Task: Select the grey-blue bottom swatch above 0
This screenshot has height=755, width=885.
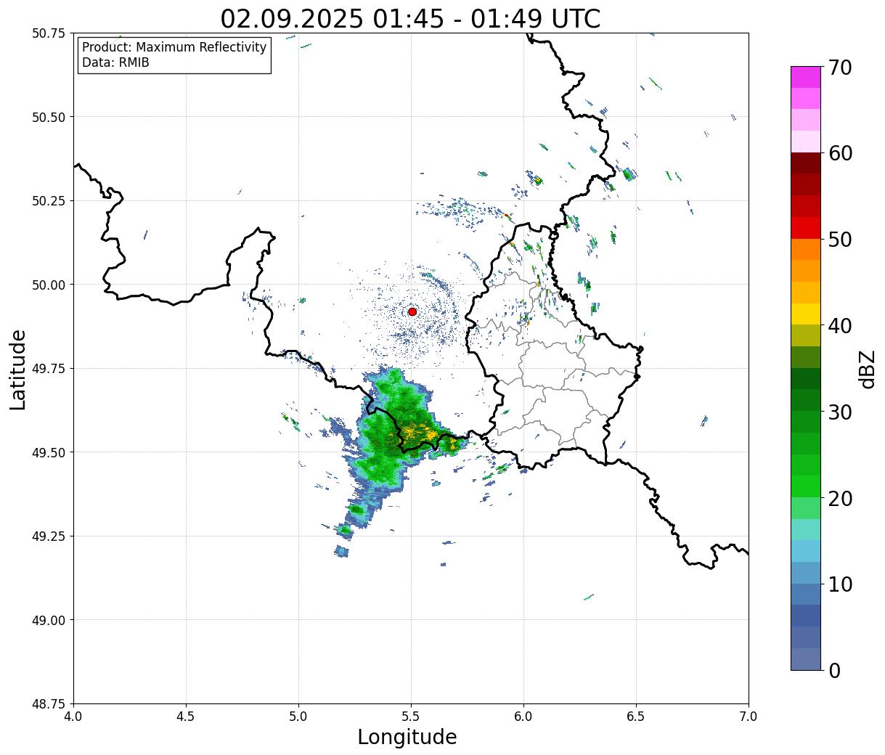Action: [x=806, y=658]
